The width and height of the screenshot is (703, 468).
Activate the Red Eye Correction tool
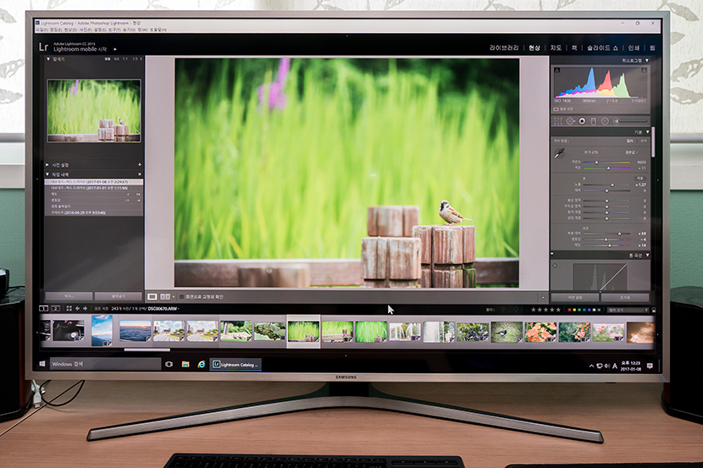pos(582,121)
